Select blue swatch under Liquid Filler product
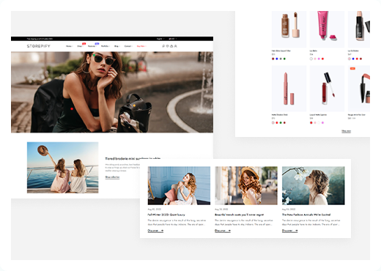The image size is (381, 271). click(277, 59)
